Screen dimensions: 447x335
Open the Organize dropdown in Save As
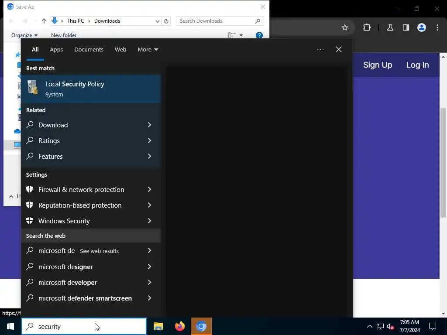point(24,35)
